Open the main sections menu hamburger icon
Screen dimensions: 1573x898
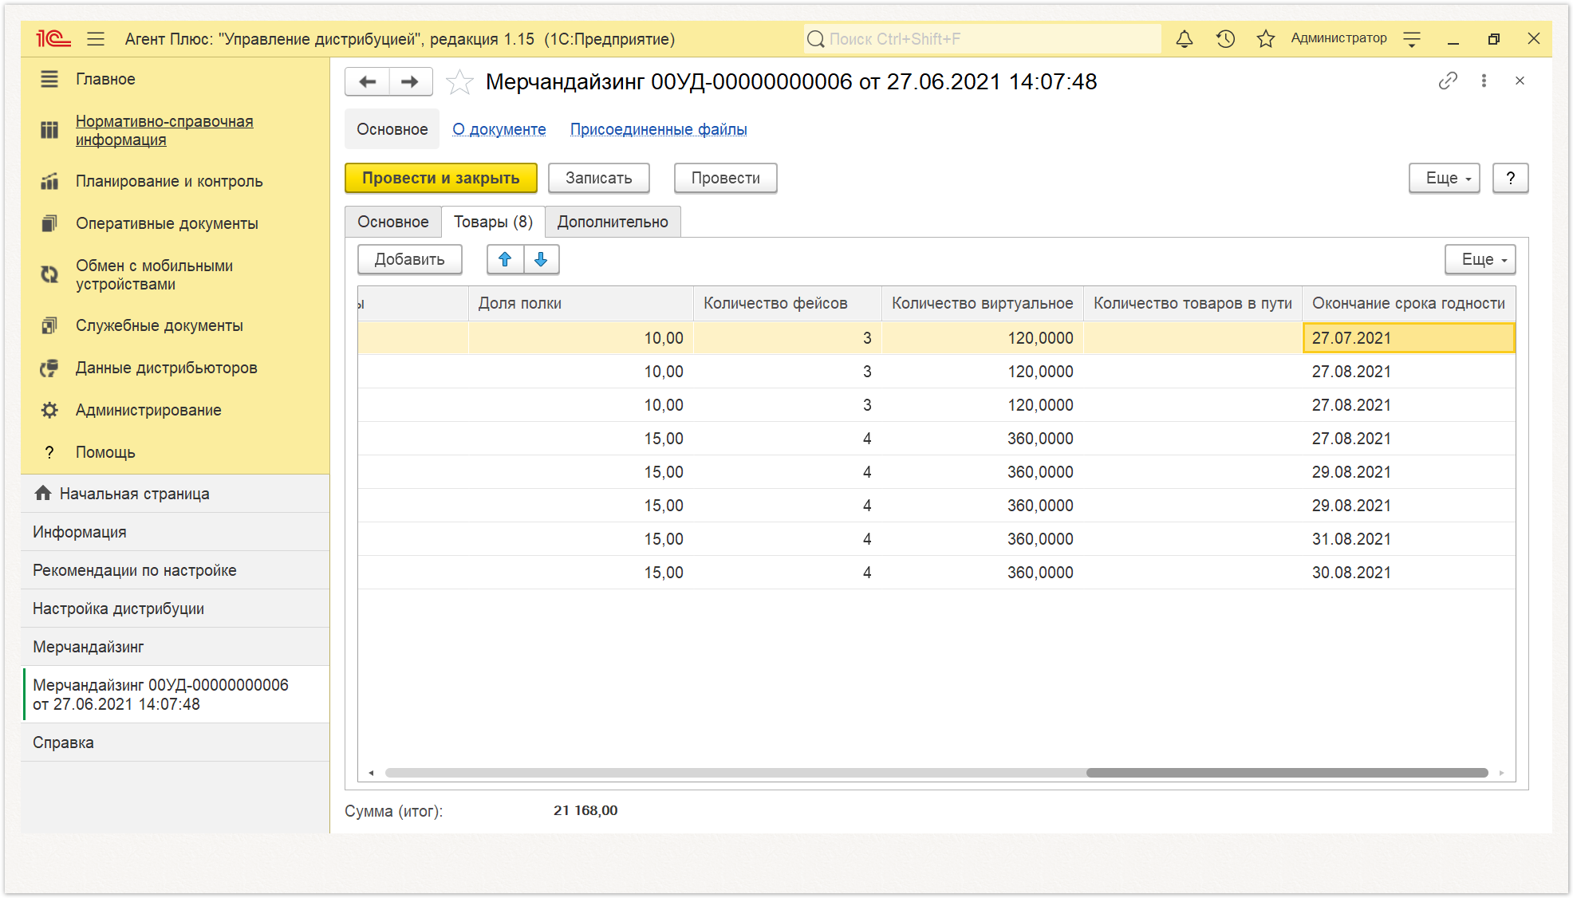coord(97,39)
